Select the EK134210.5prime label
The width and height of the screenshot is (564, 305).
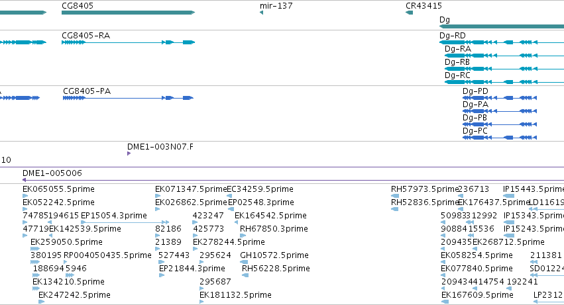click(x=68, y=282)
